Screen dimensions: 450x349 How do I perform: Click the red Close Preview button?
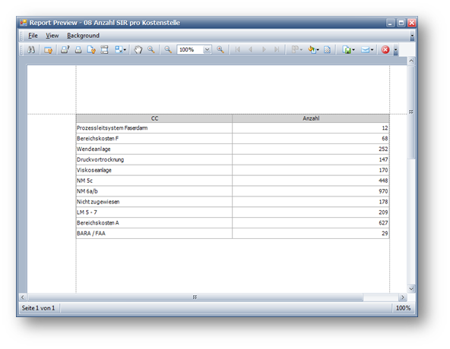(x=385, y=50)
